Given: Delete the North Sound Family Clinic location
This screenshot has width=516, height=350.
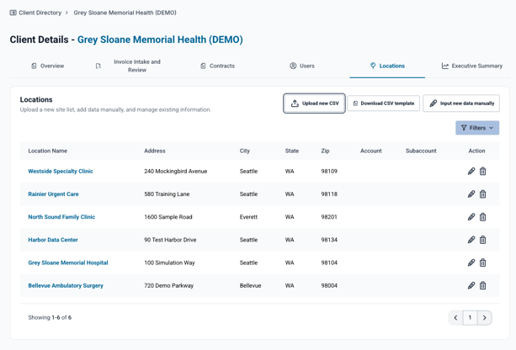Looking at the screenshot, I should point(483,217).
